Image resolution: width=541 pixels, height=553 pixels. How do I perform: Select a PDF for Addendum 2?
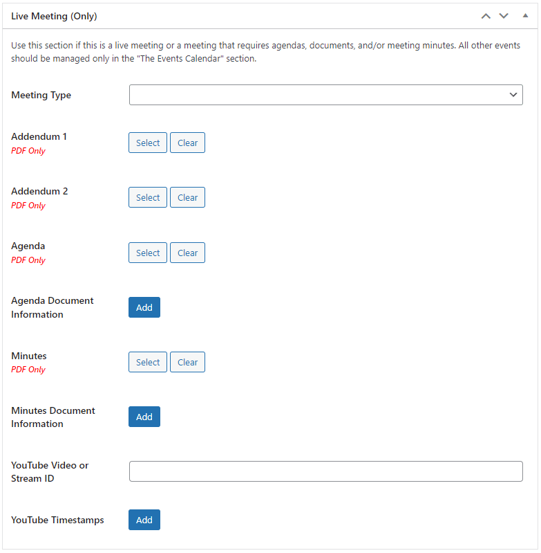coord(148,197)
